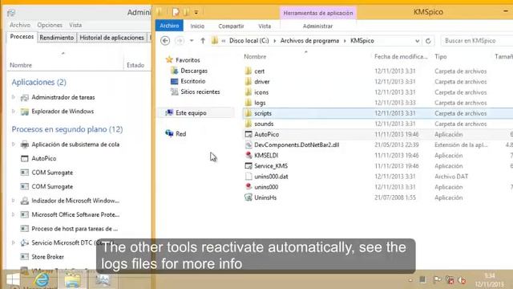Click the Descargas folder icon in sidebar

point(175,71)
